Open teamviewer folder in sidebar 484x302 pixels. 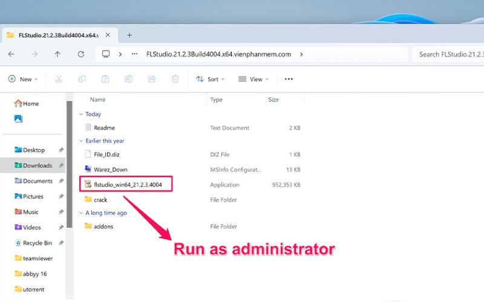point(34,259)
